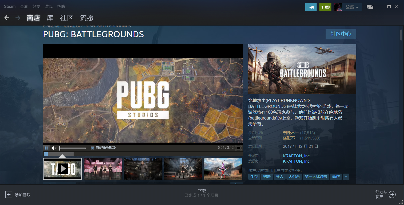404x205 pixels.
Task: Open the announcements megaphone icon
Action: pyautogui.click(x=311, y=7)
